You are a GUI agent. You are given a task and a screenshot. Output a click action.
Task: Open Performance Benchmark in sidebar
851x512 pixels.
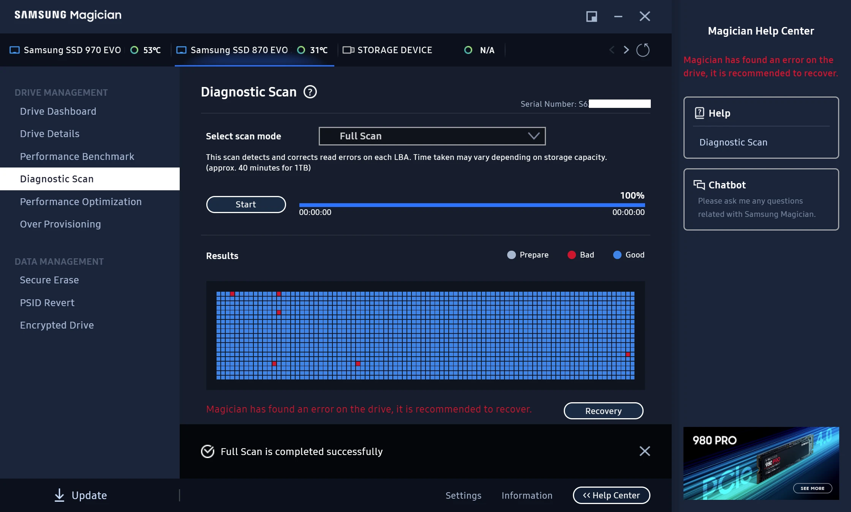click(77, 156)
